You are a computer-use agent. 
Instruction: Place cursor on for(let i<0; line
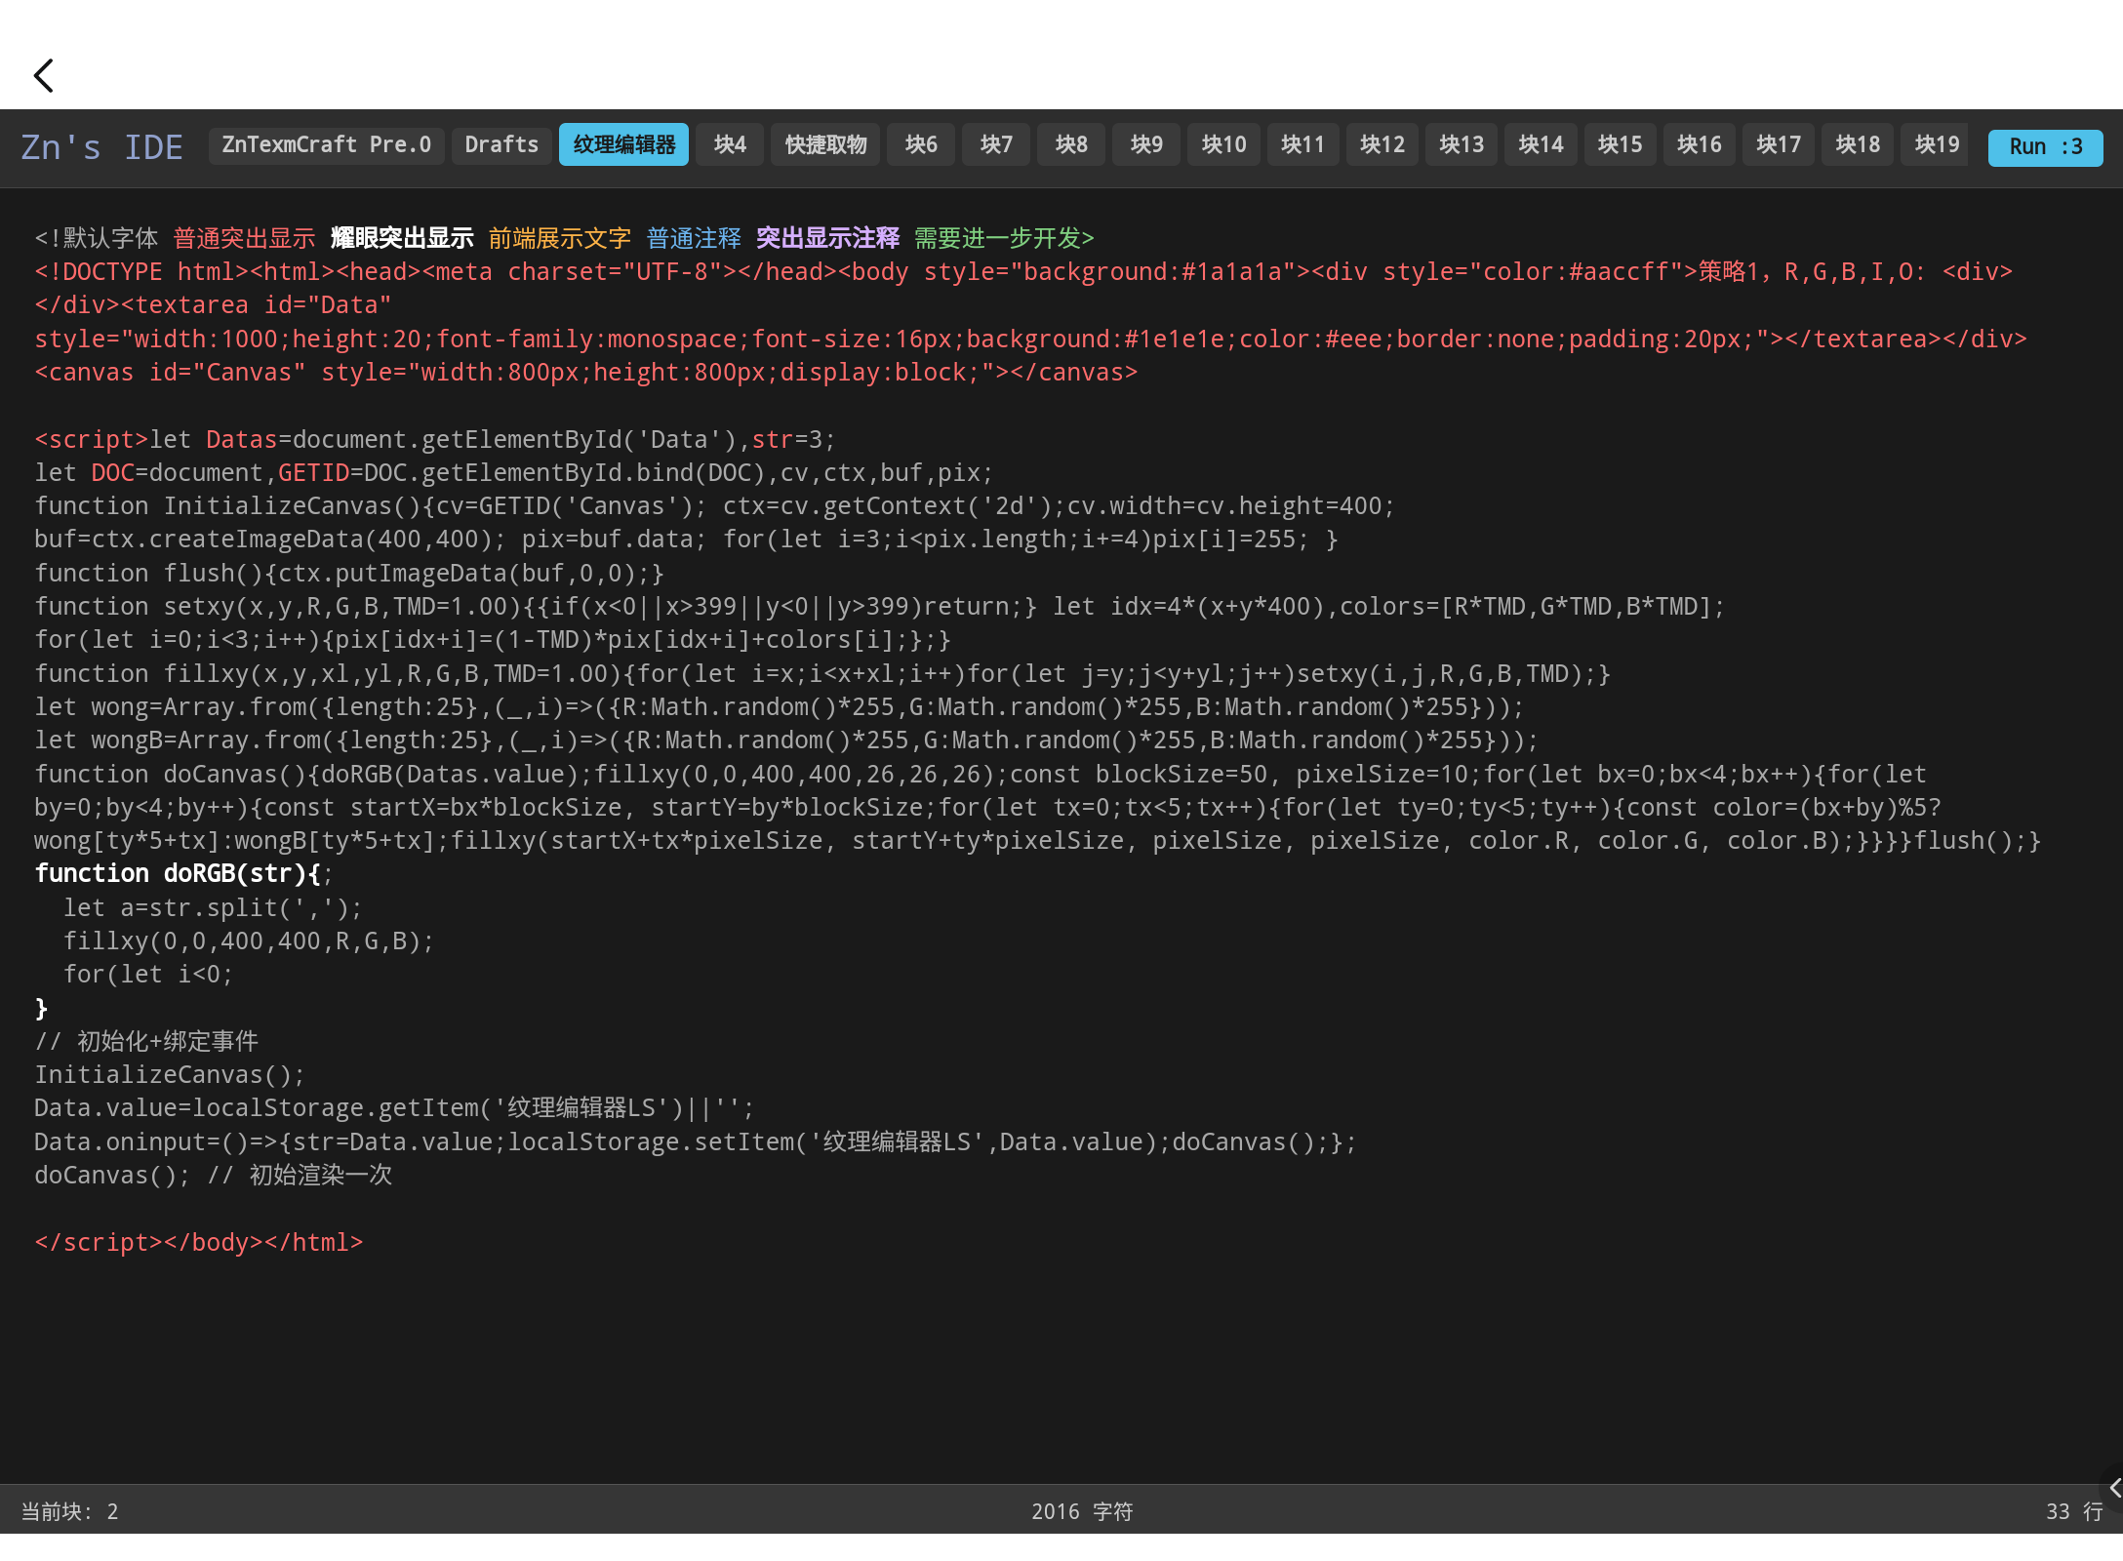pos(148,974)
